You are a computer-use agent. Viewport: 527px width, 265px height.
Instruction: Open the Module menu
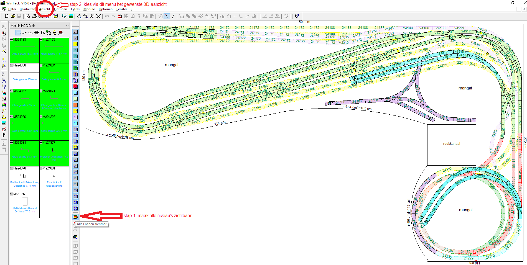(89, 9)
